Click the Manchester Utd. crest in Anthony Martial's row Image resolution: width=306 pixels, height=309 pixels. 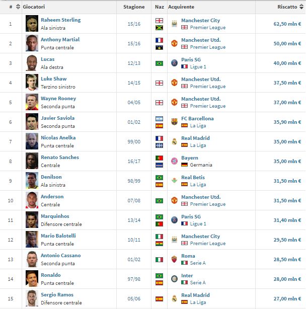click(174, 43)
